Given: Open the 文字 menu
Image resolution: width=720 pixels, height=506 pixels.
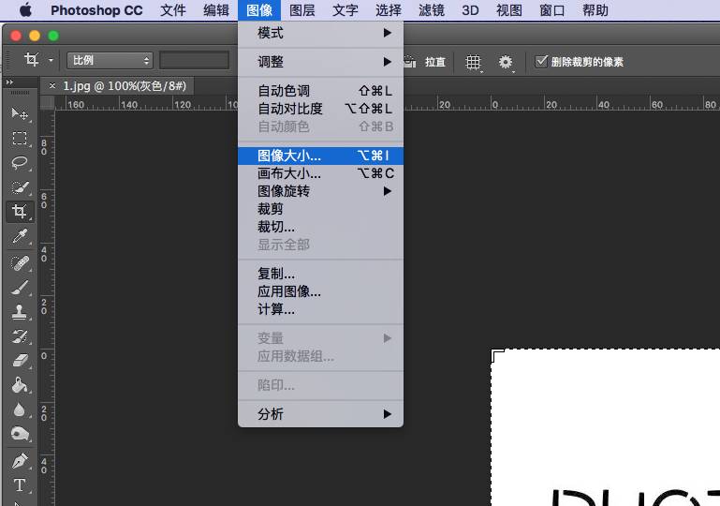Looking at the screenshot, I should tap(345, 10).
